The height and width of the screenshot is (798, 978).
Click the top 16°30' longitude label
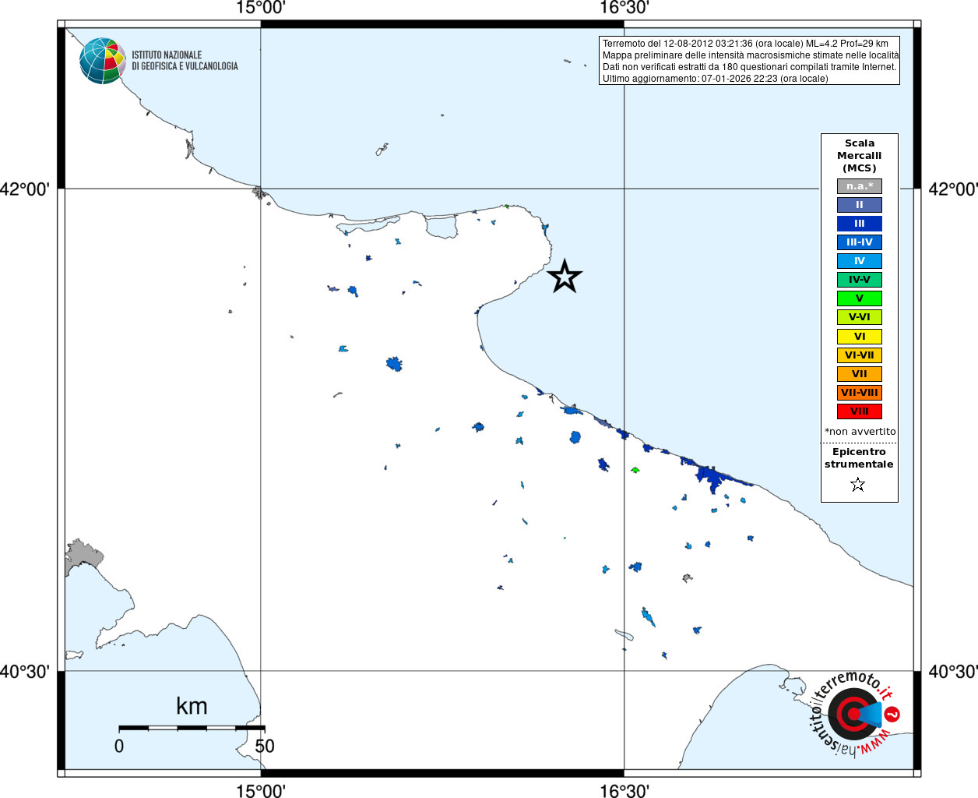point(624,8)
